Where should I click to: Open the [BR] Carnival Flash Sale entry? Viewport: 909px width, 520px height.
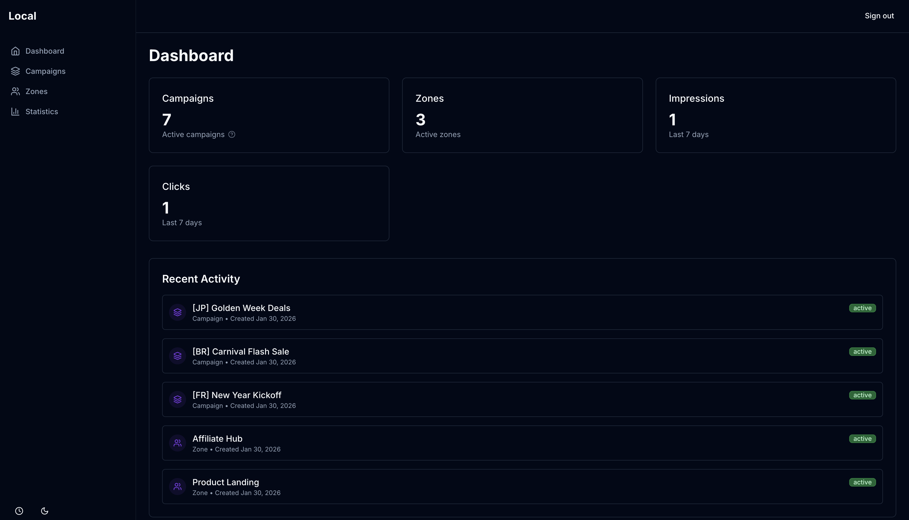coord(241,351)
